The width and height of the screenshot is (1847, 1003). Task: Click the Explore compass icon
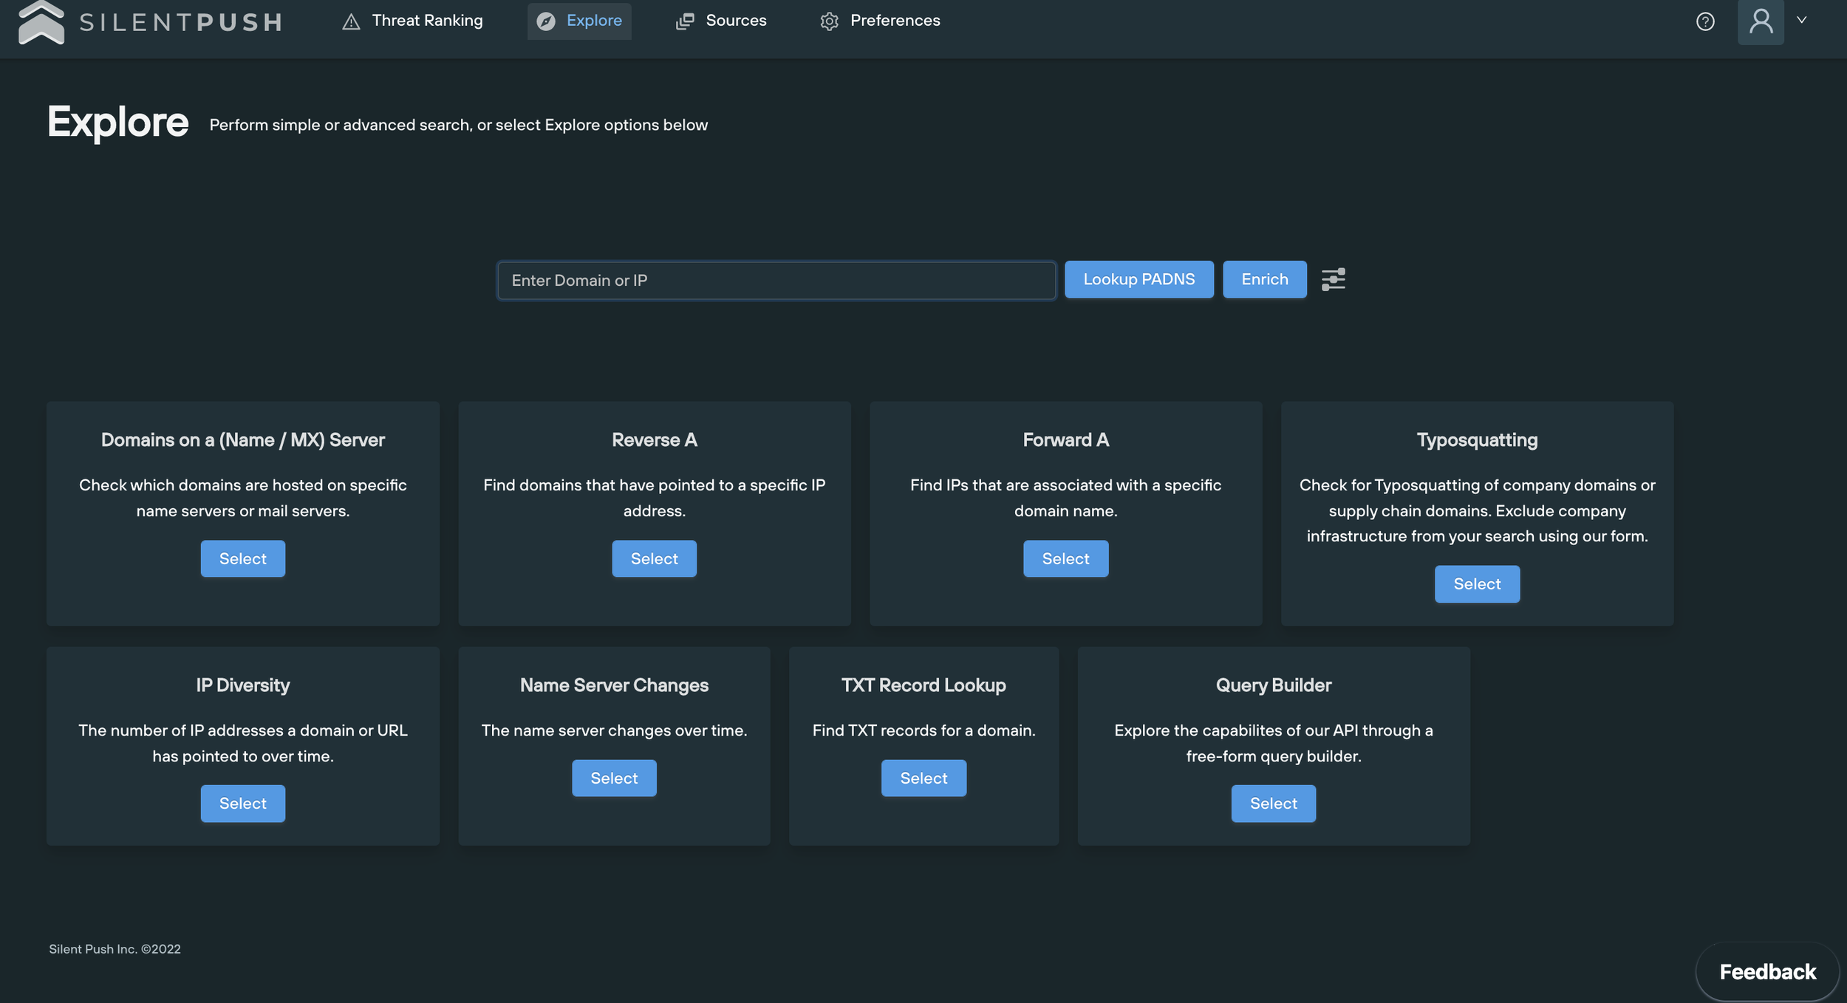point(546,21)
